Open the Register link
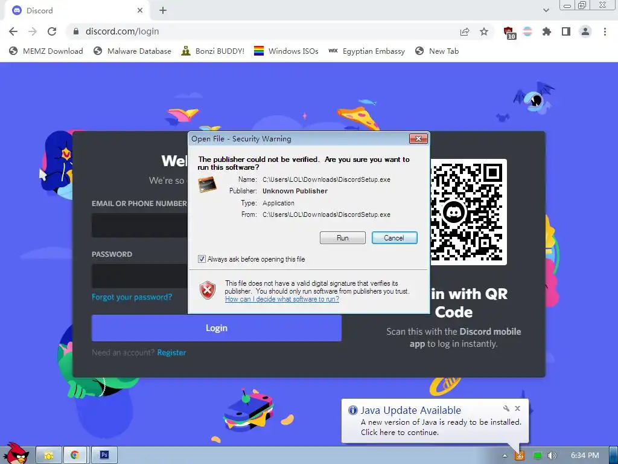 click(171, 353)
